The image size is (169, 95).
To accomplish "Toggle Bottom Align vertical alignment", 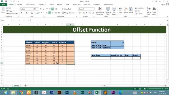I will click(53, 9).
